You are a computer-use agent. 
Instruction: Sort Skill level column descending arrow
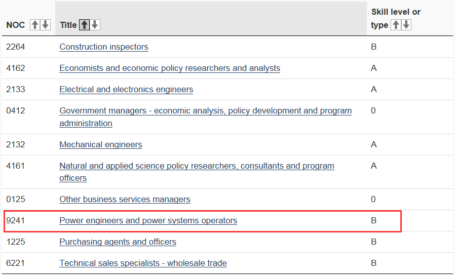point(406,25)
